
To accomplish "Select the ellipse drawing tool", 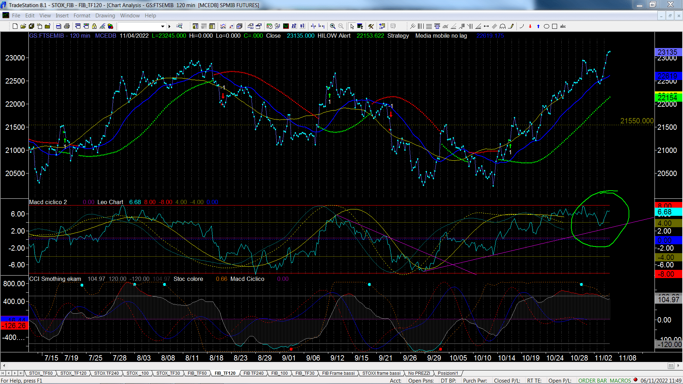I will [x=546, y=26].
